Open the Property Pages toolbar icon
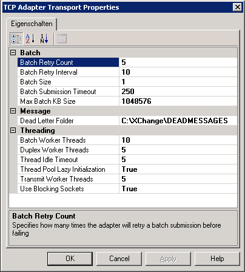Viewport: 245px width, 272px height. (62, 39)
